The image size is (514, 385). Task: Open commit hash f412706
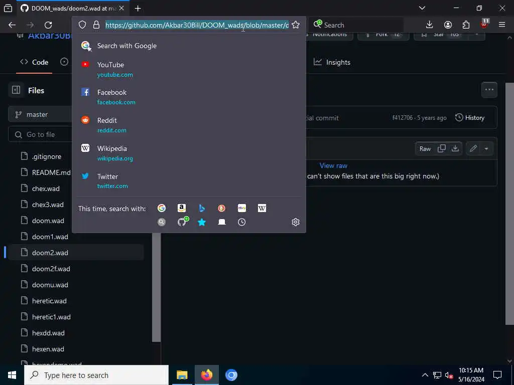click(402, 118)
